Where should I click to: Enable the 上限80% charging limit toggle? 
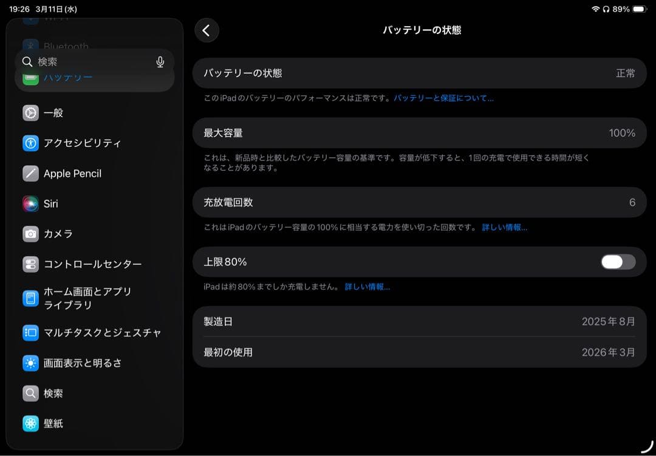pos(617,262)
